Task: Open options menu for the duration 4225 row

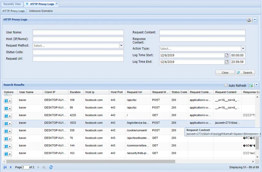Action: [8, 116]
